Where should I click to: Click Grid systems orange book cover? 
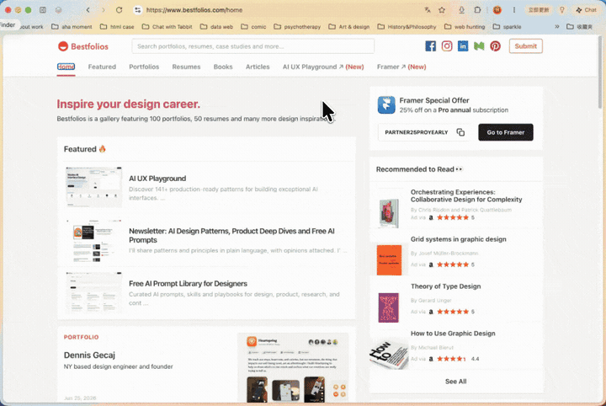(x=389, y=259)
